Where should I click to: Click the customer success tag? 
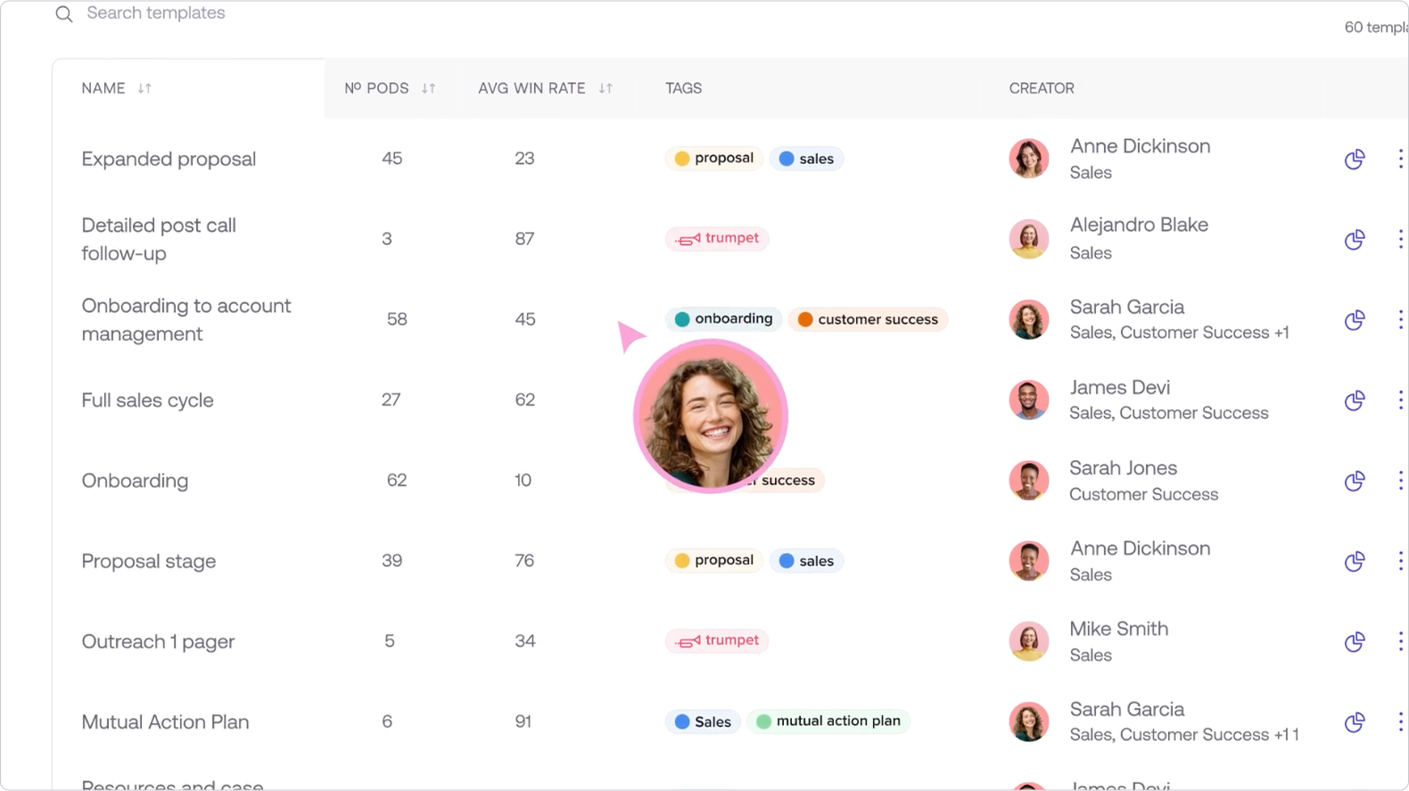868,319
